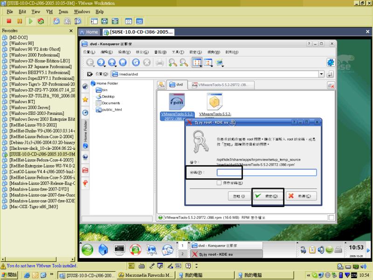Switch to KDE virtual desktop 2
Viewport: 373px width, 280px height.
[182, 254]
